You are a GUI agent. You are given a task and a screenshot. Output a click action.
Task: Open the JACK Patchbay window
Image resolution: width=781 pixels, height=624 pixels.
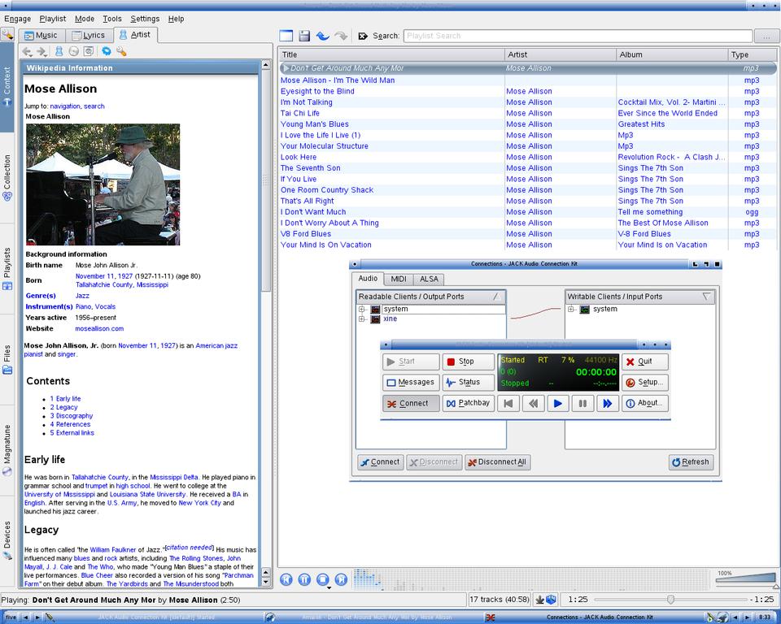tap(469, 403)
